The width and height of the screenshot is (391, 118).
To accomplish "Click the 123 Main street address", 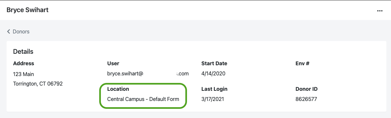I will (x=24, y=74).
